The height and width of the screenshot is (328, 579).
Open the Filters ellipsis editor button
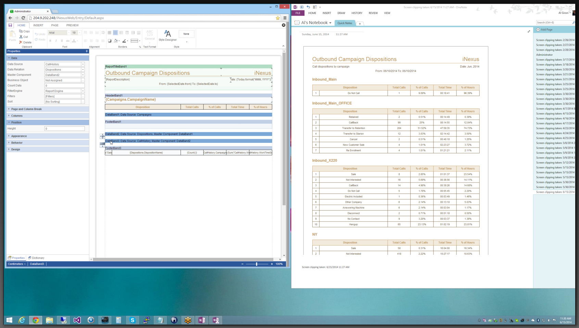pos(83,96)
